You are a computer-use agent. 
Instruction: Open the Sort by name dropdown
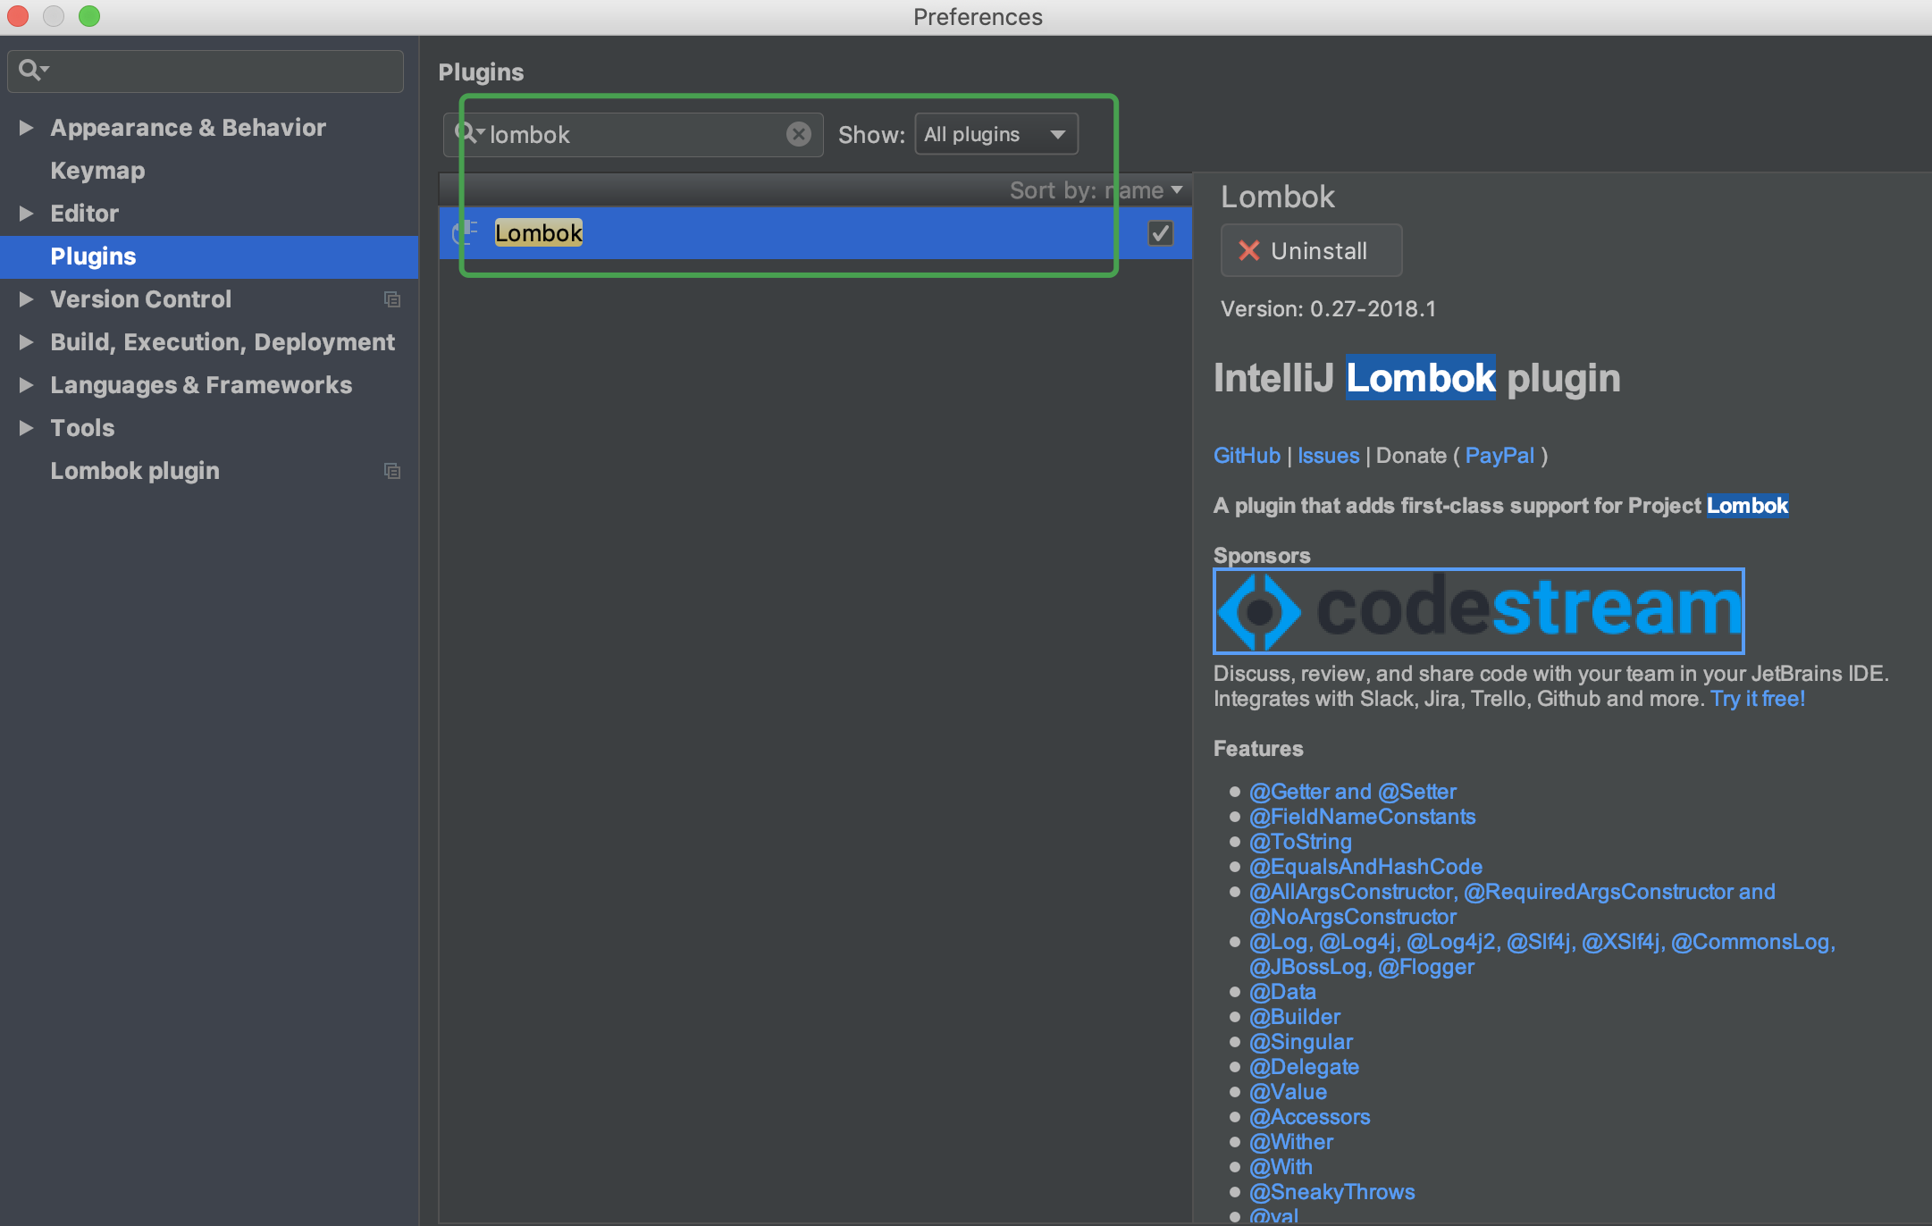pyautogui.click(x=1096, y=190)
